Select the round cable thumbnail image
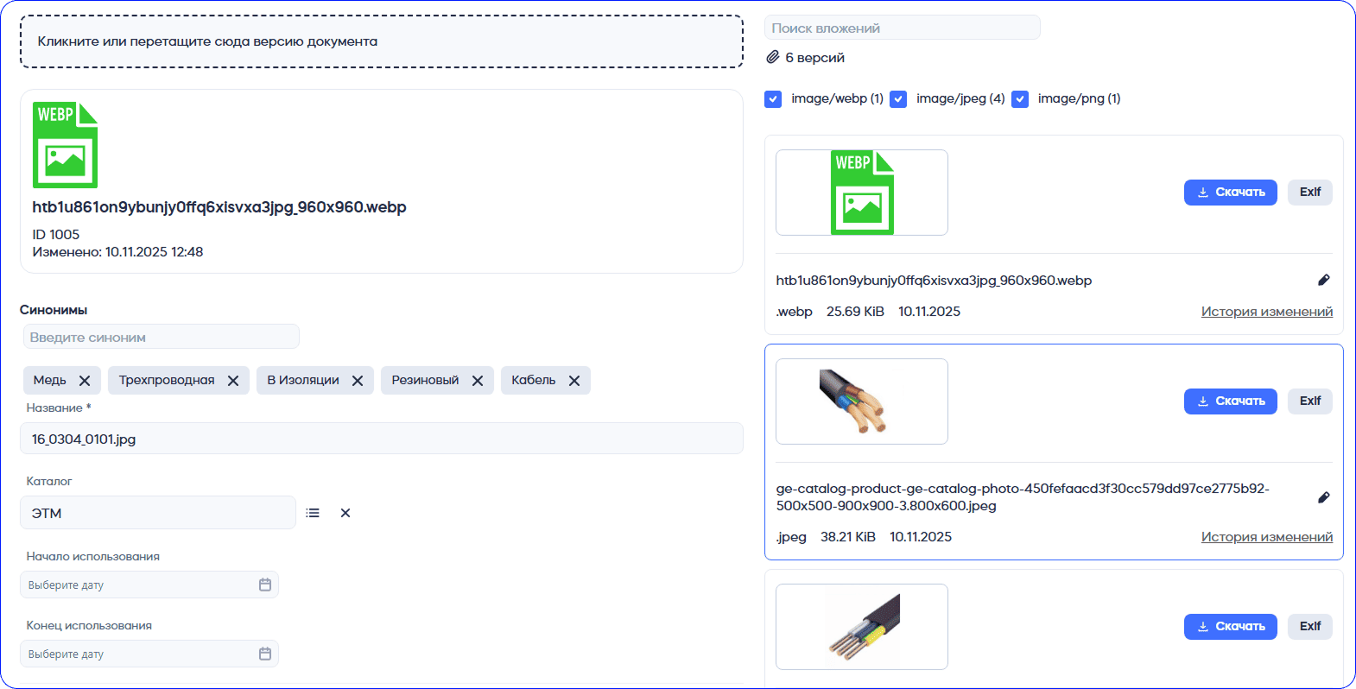 click(861, 401)
